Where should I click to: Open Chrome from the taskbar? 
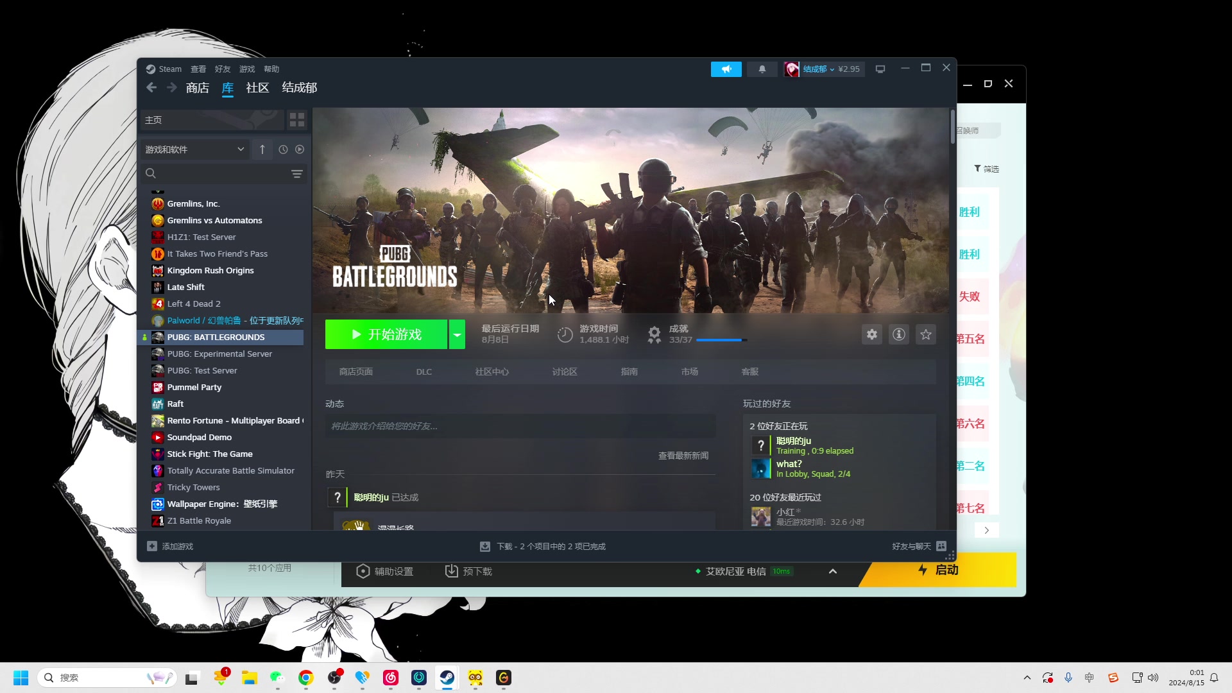click(x=305, y=678)
